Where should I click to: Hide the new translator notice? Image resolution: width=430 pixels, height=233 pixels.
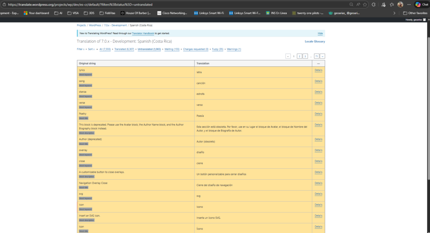point(320,33)
